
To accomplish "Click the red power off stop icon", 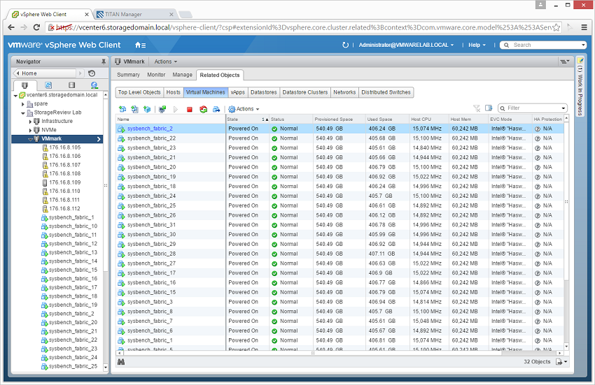I will point(190,110).
